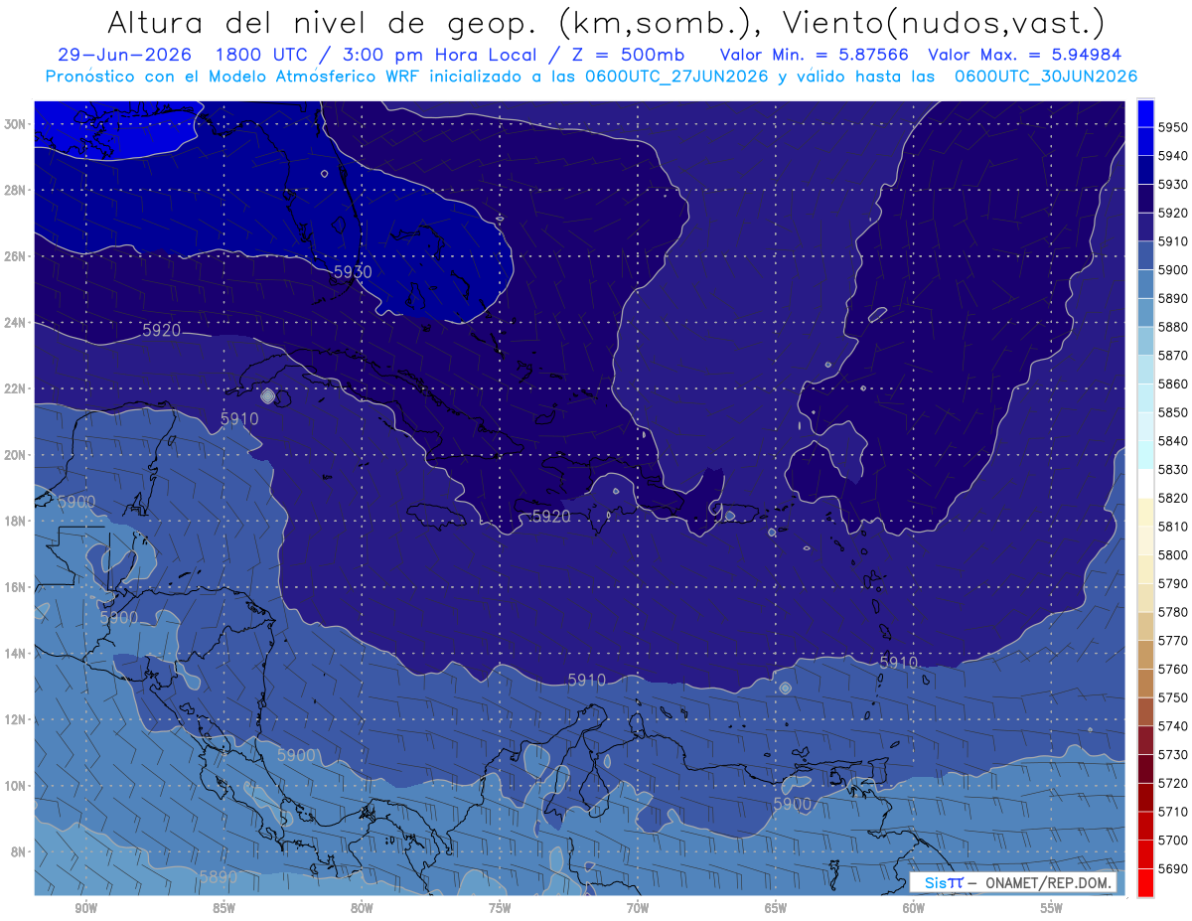Click the 24N latitude axis label
The width and height of the screenshot is (1192, 921).
point(14,323)
